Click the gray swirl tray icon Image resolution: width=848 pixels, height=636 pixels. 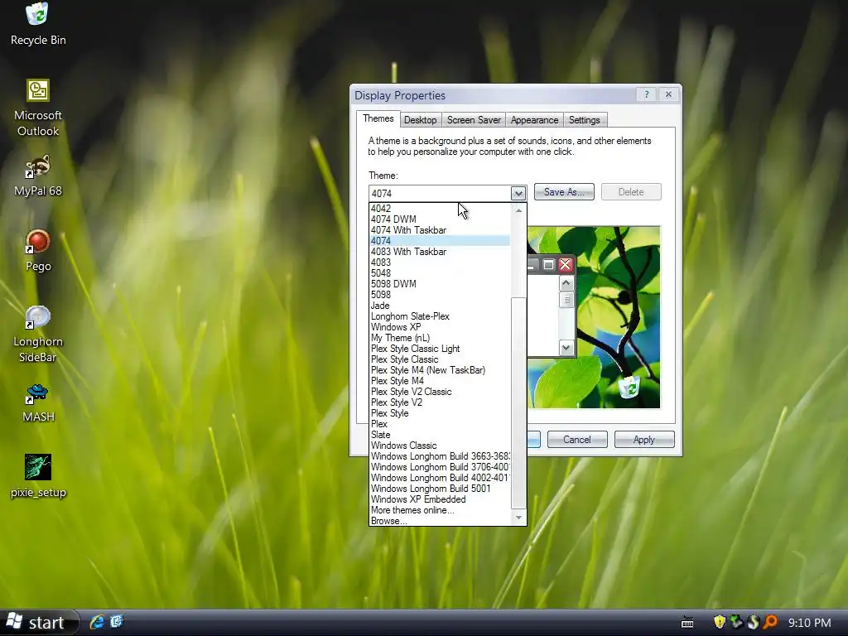pyautogui.click(x=754, y=622)
